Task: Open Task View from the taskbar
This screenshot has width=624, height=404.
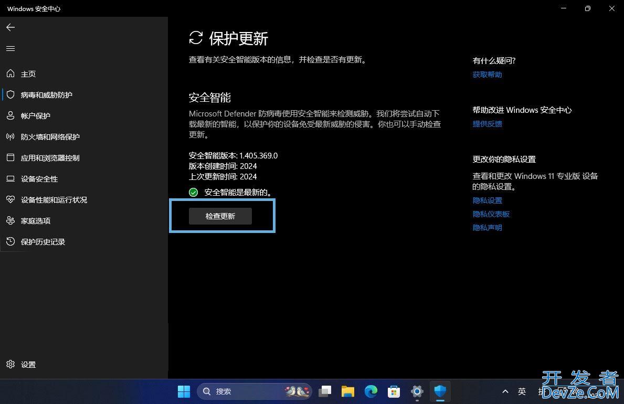Action: 325,391
